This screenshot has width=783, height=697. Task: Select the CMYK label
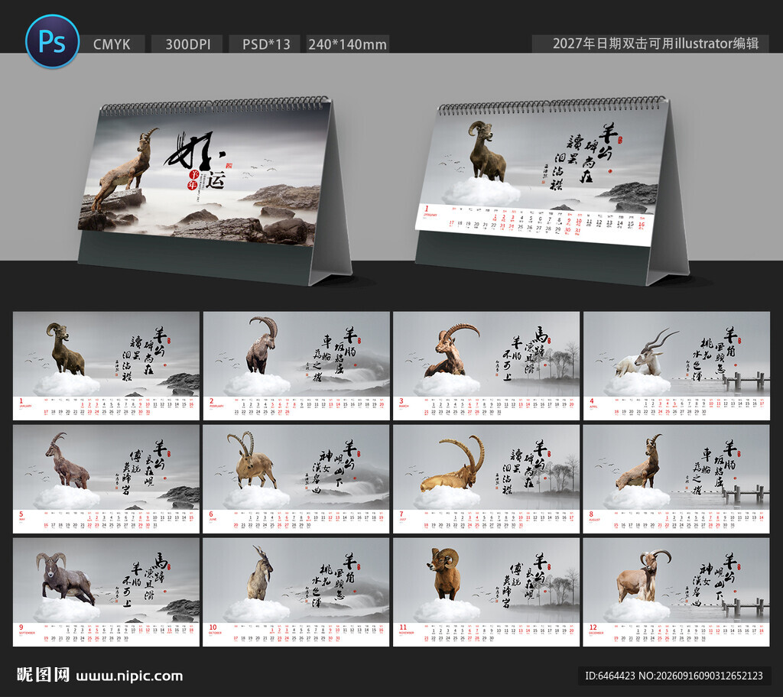point(112,44)
